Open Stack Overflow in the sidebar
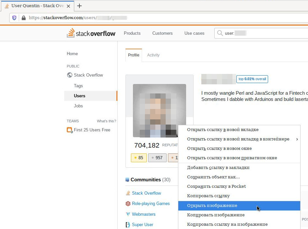 coord(89,75)
